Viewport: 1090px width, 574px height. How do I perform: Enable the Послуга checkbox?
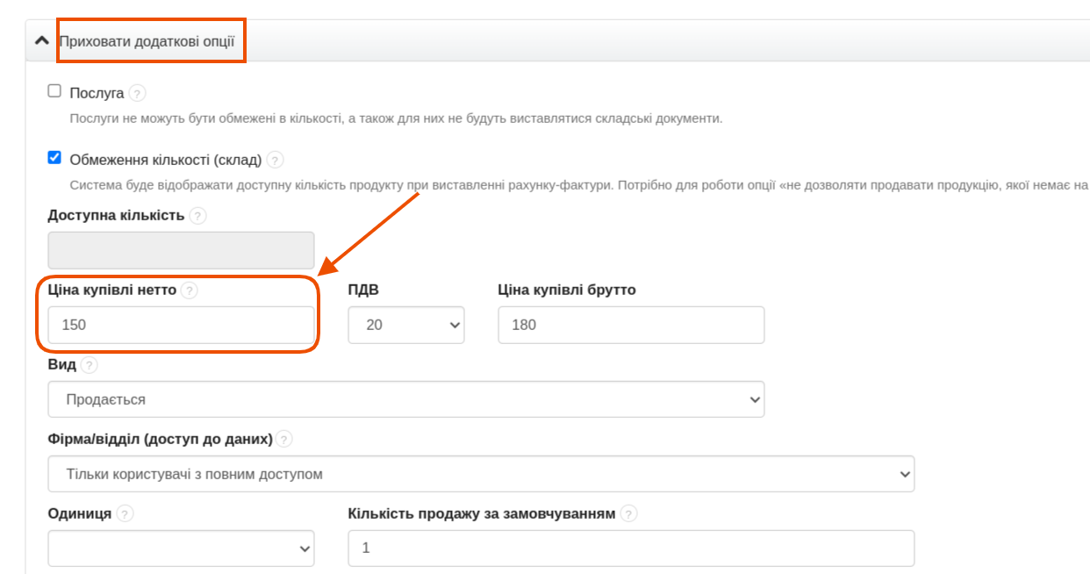54,91
